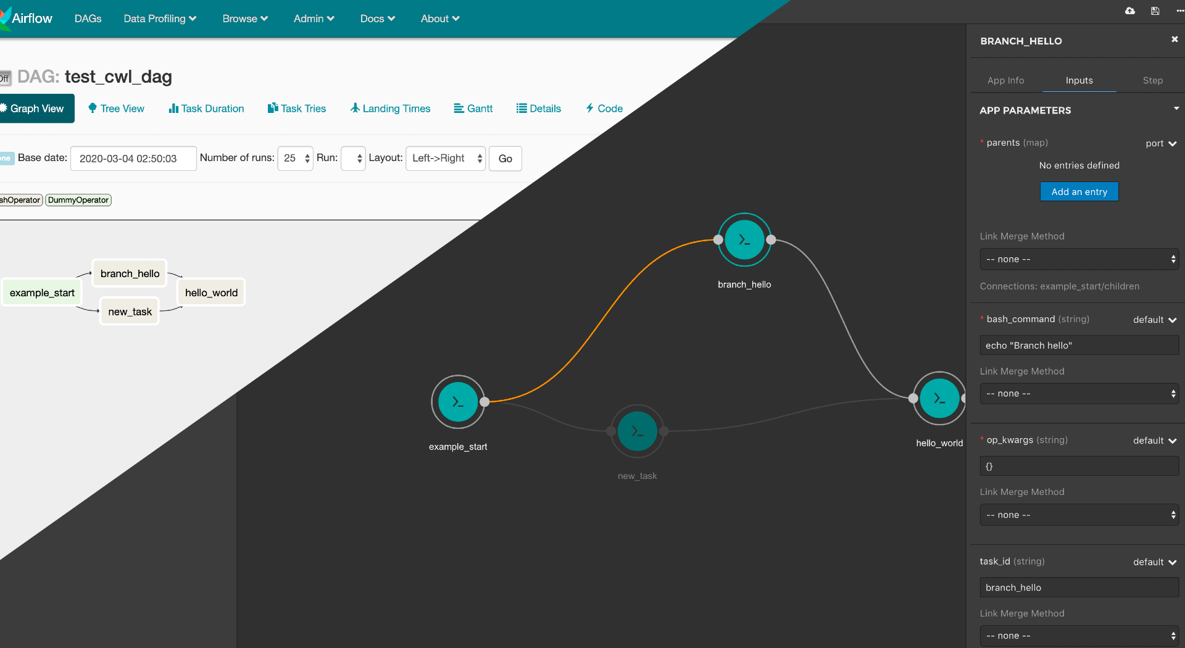Click the cloud upload icon
The width and height of the screenshot is (1185, 648).
click(x=1130, y=10)
